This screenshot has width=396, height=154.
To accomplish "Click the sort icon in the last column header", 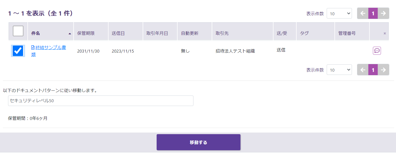I will tap(384, 34).
